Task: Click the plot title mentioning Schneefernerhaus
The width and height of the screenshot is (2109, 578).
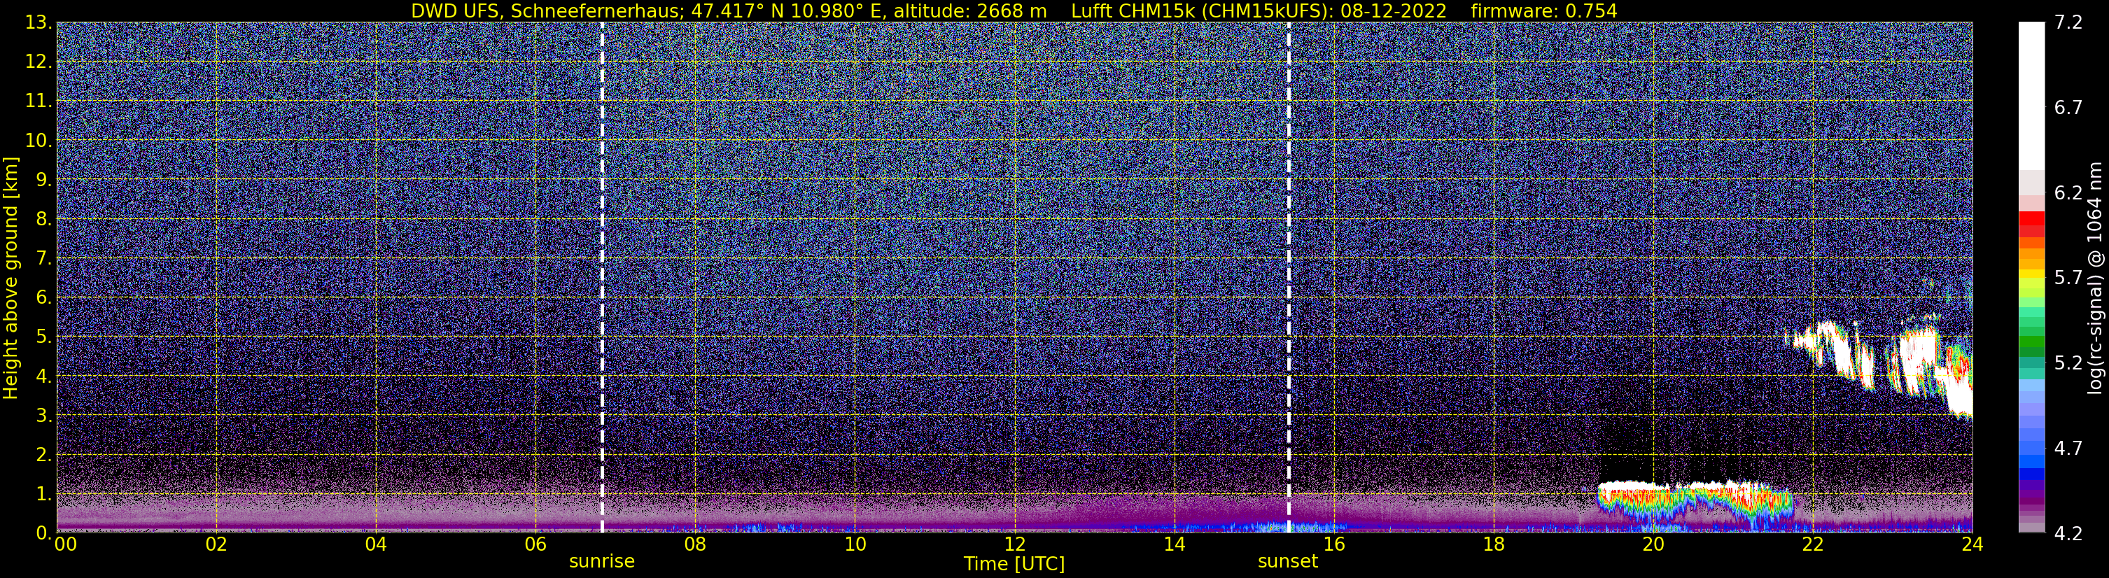Action: point(1014,10)
